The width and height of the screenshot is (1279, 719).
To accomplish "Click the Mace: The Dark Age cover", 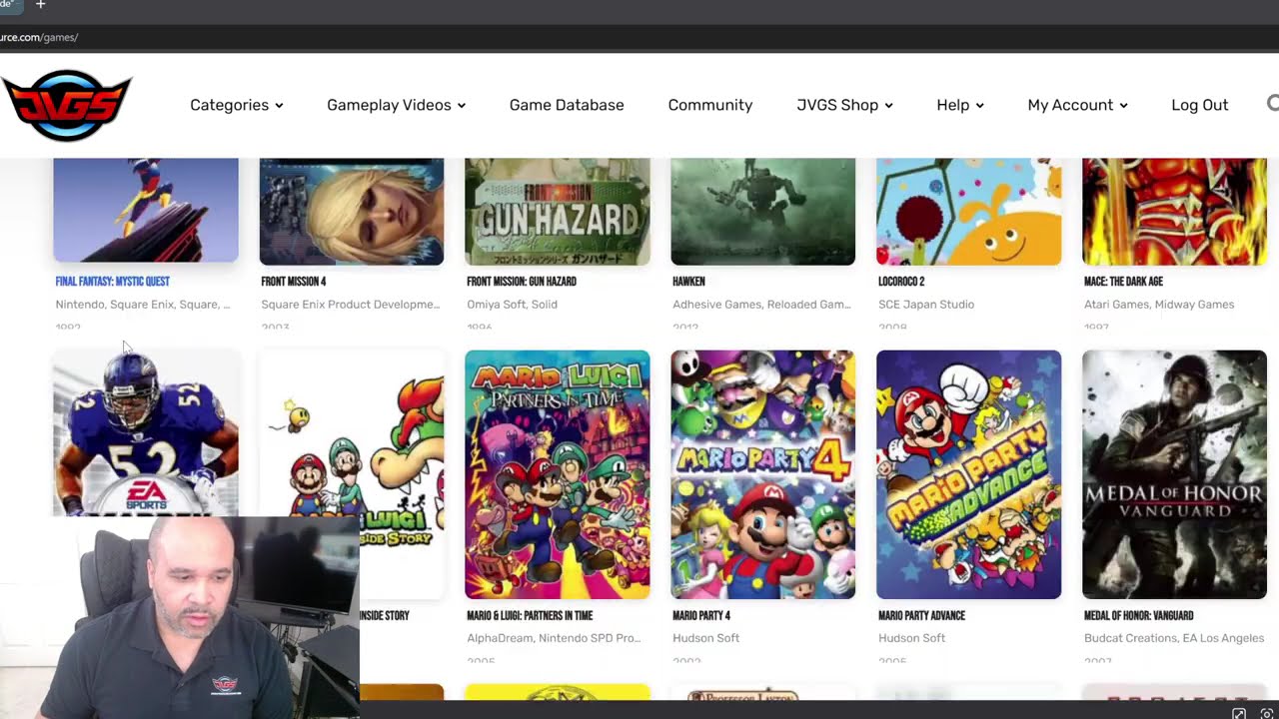I will pos(1175,211).
